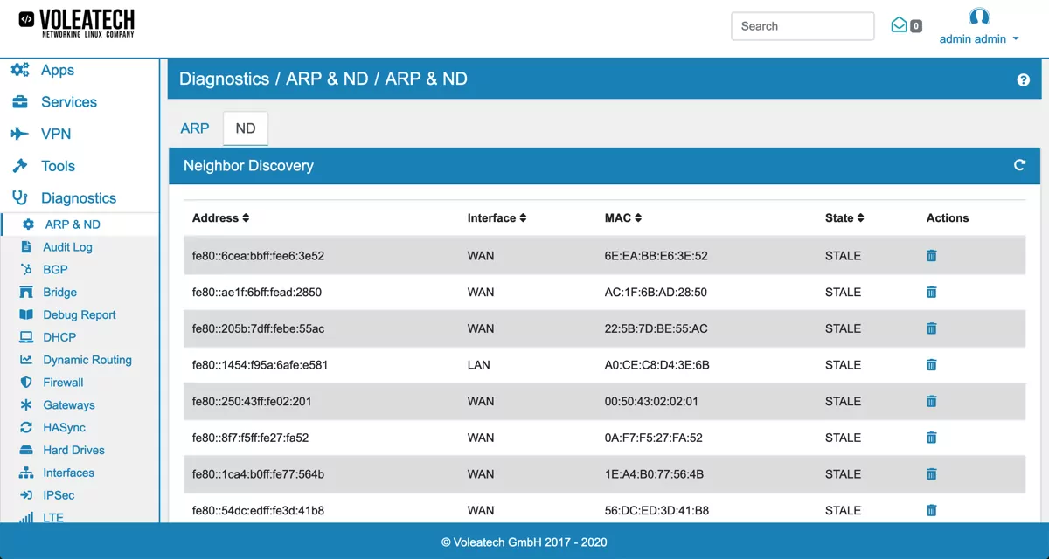Viewport: 1049px width, 559px height.
Task: Click the Voleatech logo
Action: click(77, 24)
